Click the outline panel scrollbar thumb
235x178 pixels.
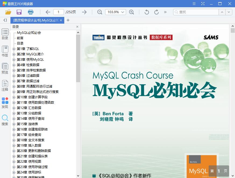(78, 58)
